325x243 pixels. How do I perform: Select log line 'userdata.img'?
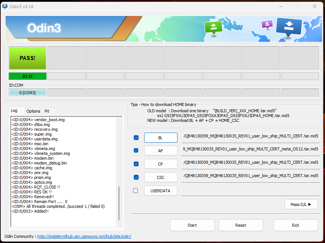pyautogui.click(x=34, y=139)
